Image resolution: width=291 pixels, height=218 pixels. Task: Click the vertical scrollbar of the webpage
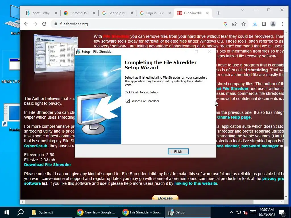[x=286, y=108]
